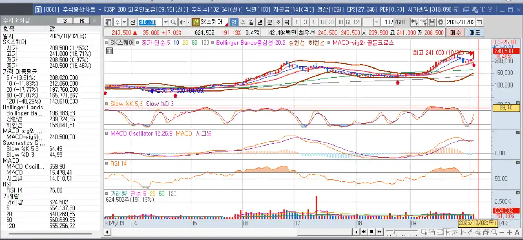Toggle the small square before RSI 14 label
The width and height of the screenshot is (523, 240).
[x=107, y=163]
